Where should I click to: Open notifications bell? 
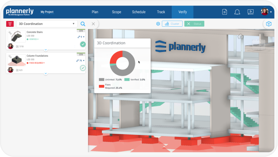(x=237, y=12)
